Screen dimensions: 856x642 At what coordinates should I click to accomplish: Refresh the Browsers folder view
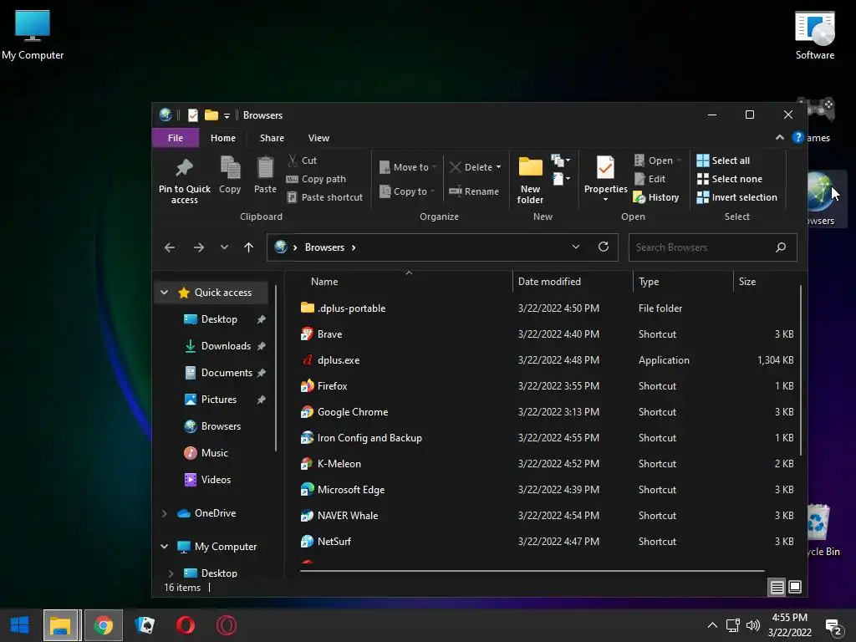click(604, 247)
